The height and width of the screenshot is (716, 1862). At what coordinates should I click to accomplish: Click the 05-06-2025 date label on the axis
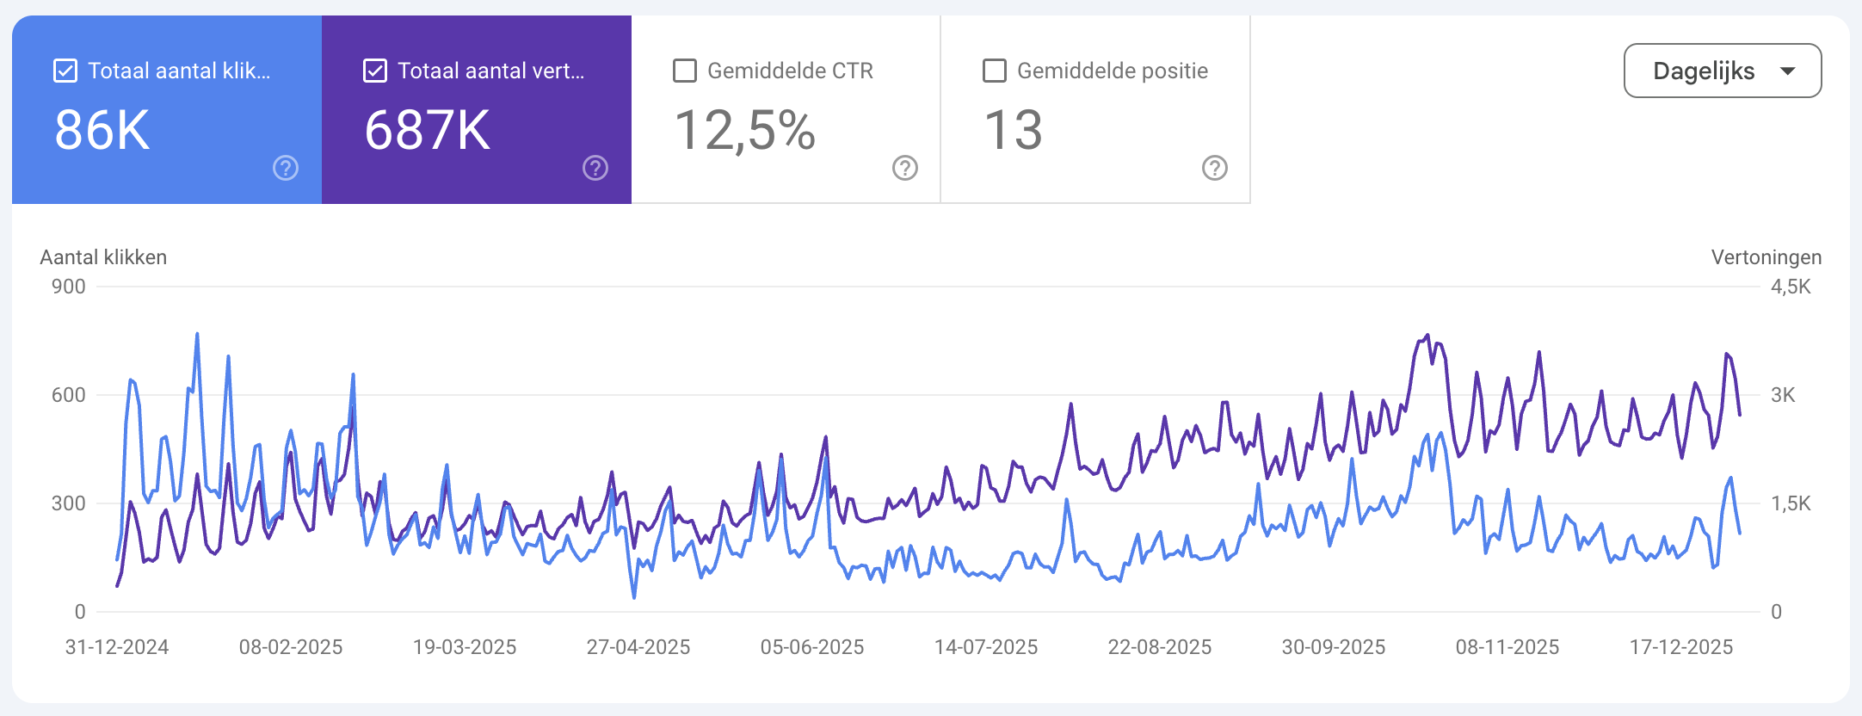pos(812,647)
